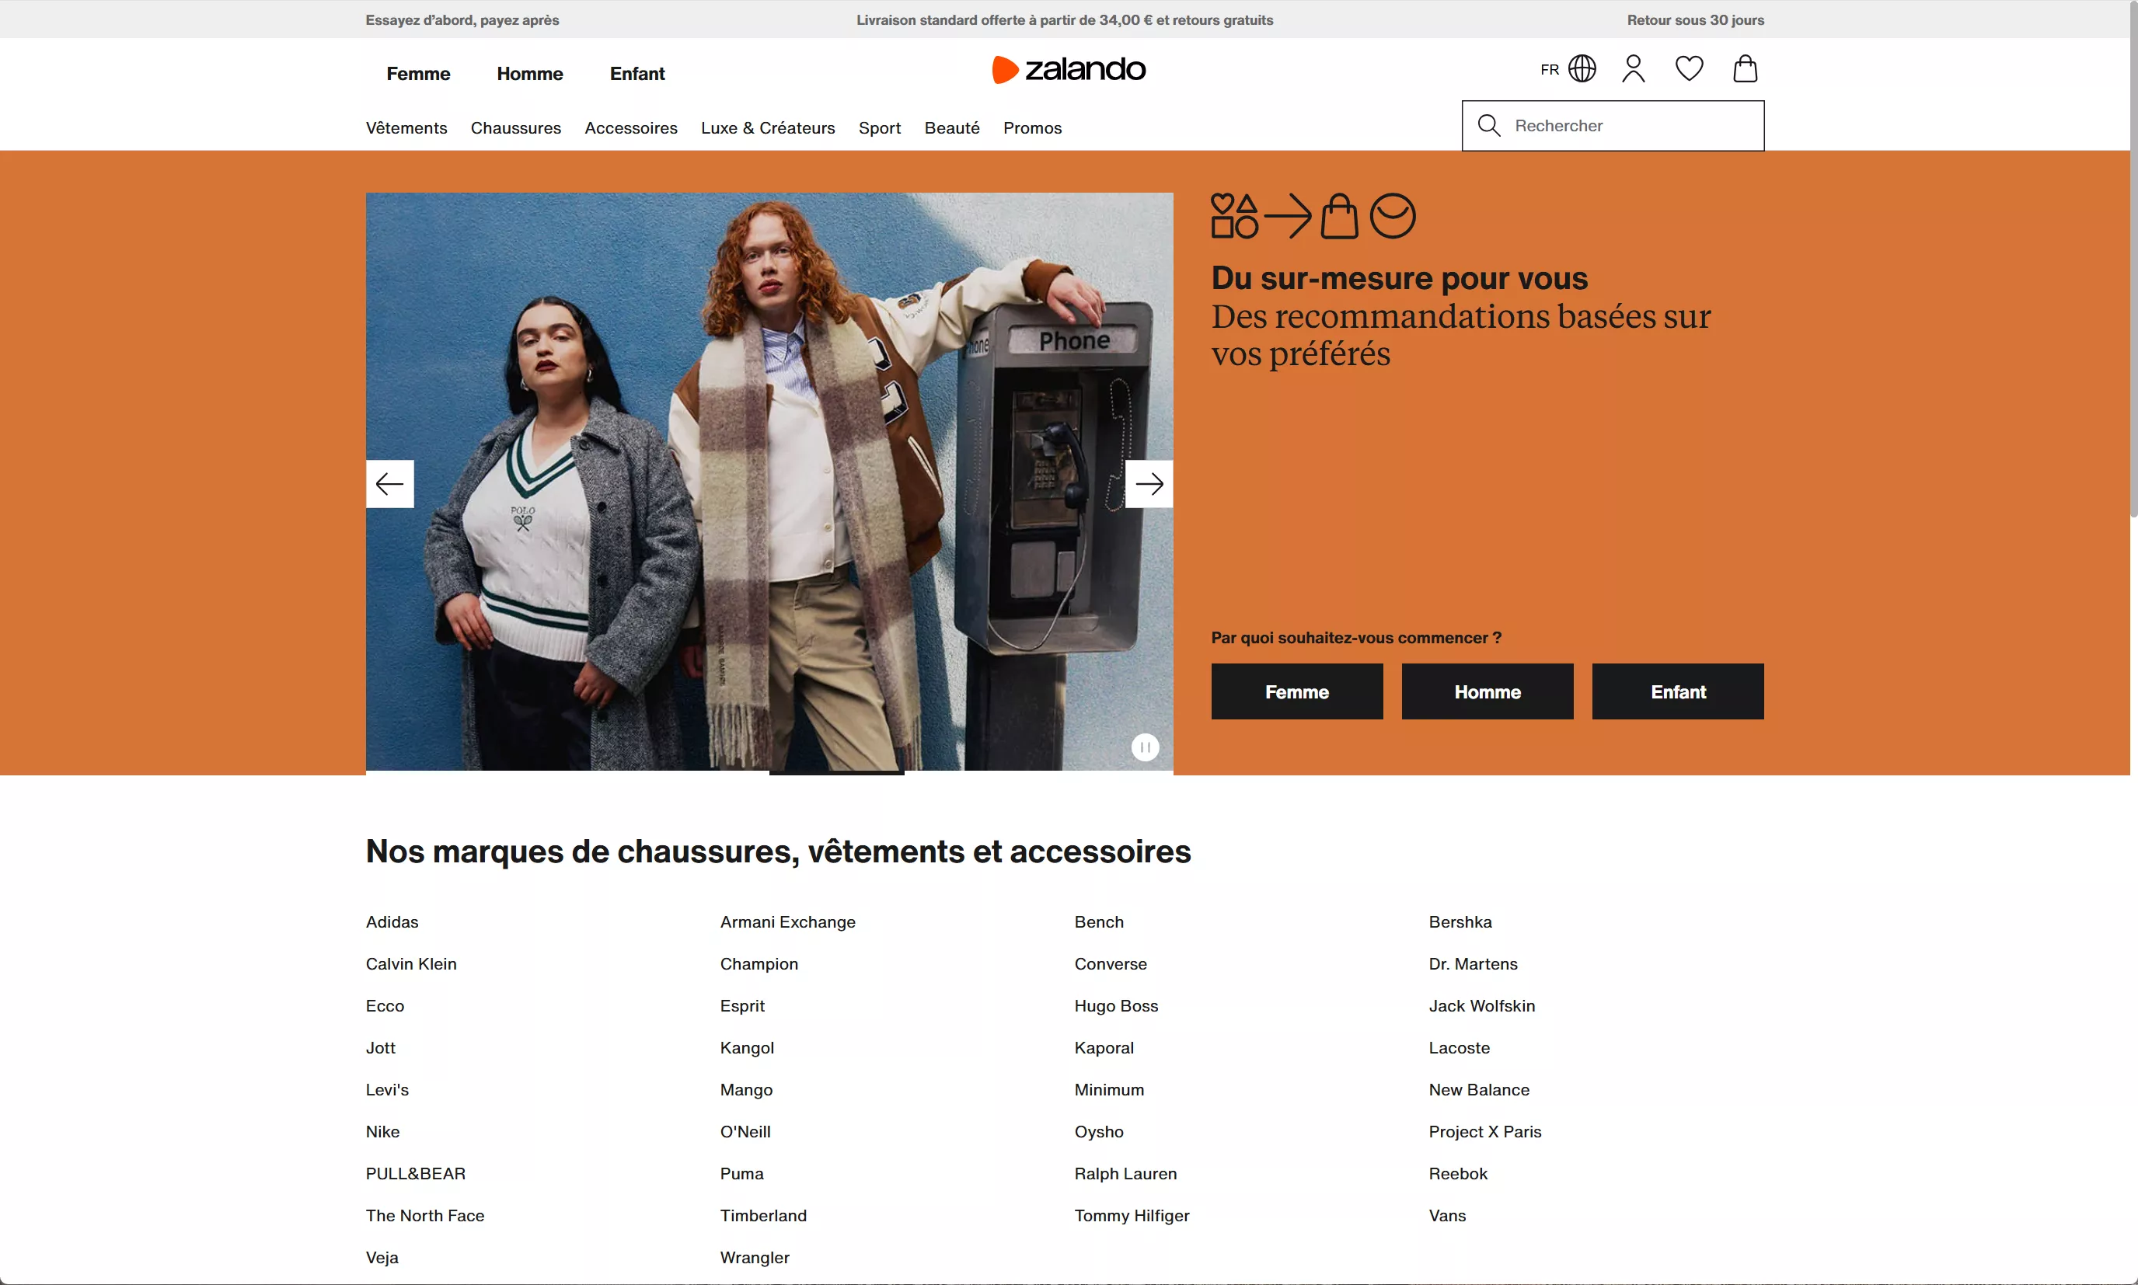The image size is (2138, 1285).
Task: Open the Kangol brand link
Action: [748, 1048]
